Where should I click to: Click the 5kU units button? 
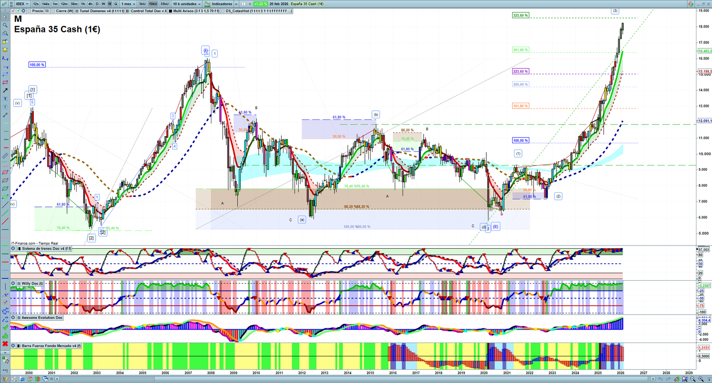coord(142,4)
